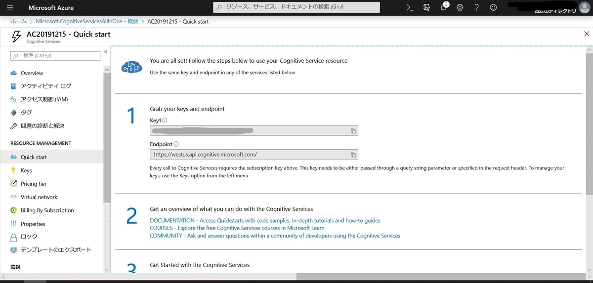Click the 'Grab your keys and endpoint' heading
593x283 pixels.
(x=187, y=109)
